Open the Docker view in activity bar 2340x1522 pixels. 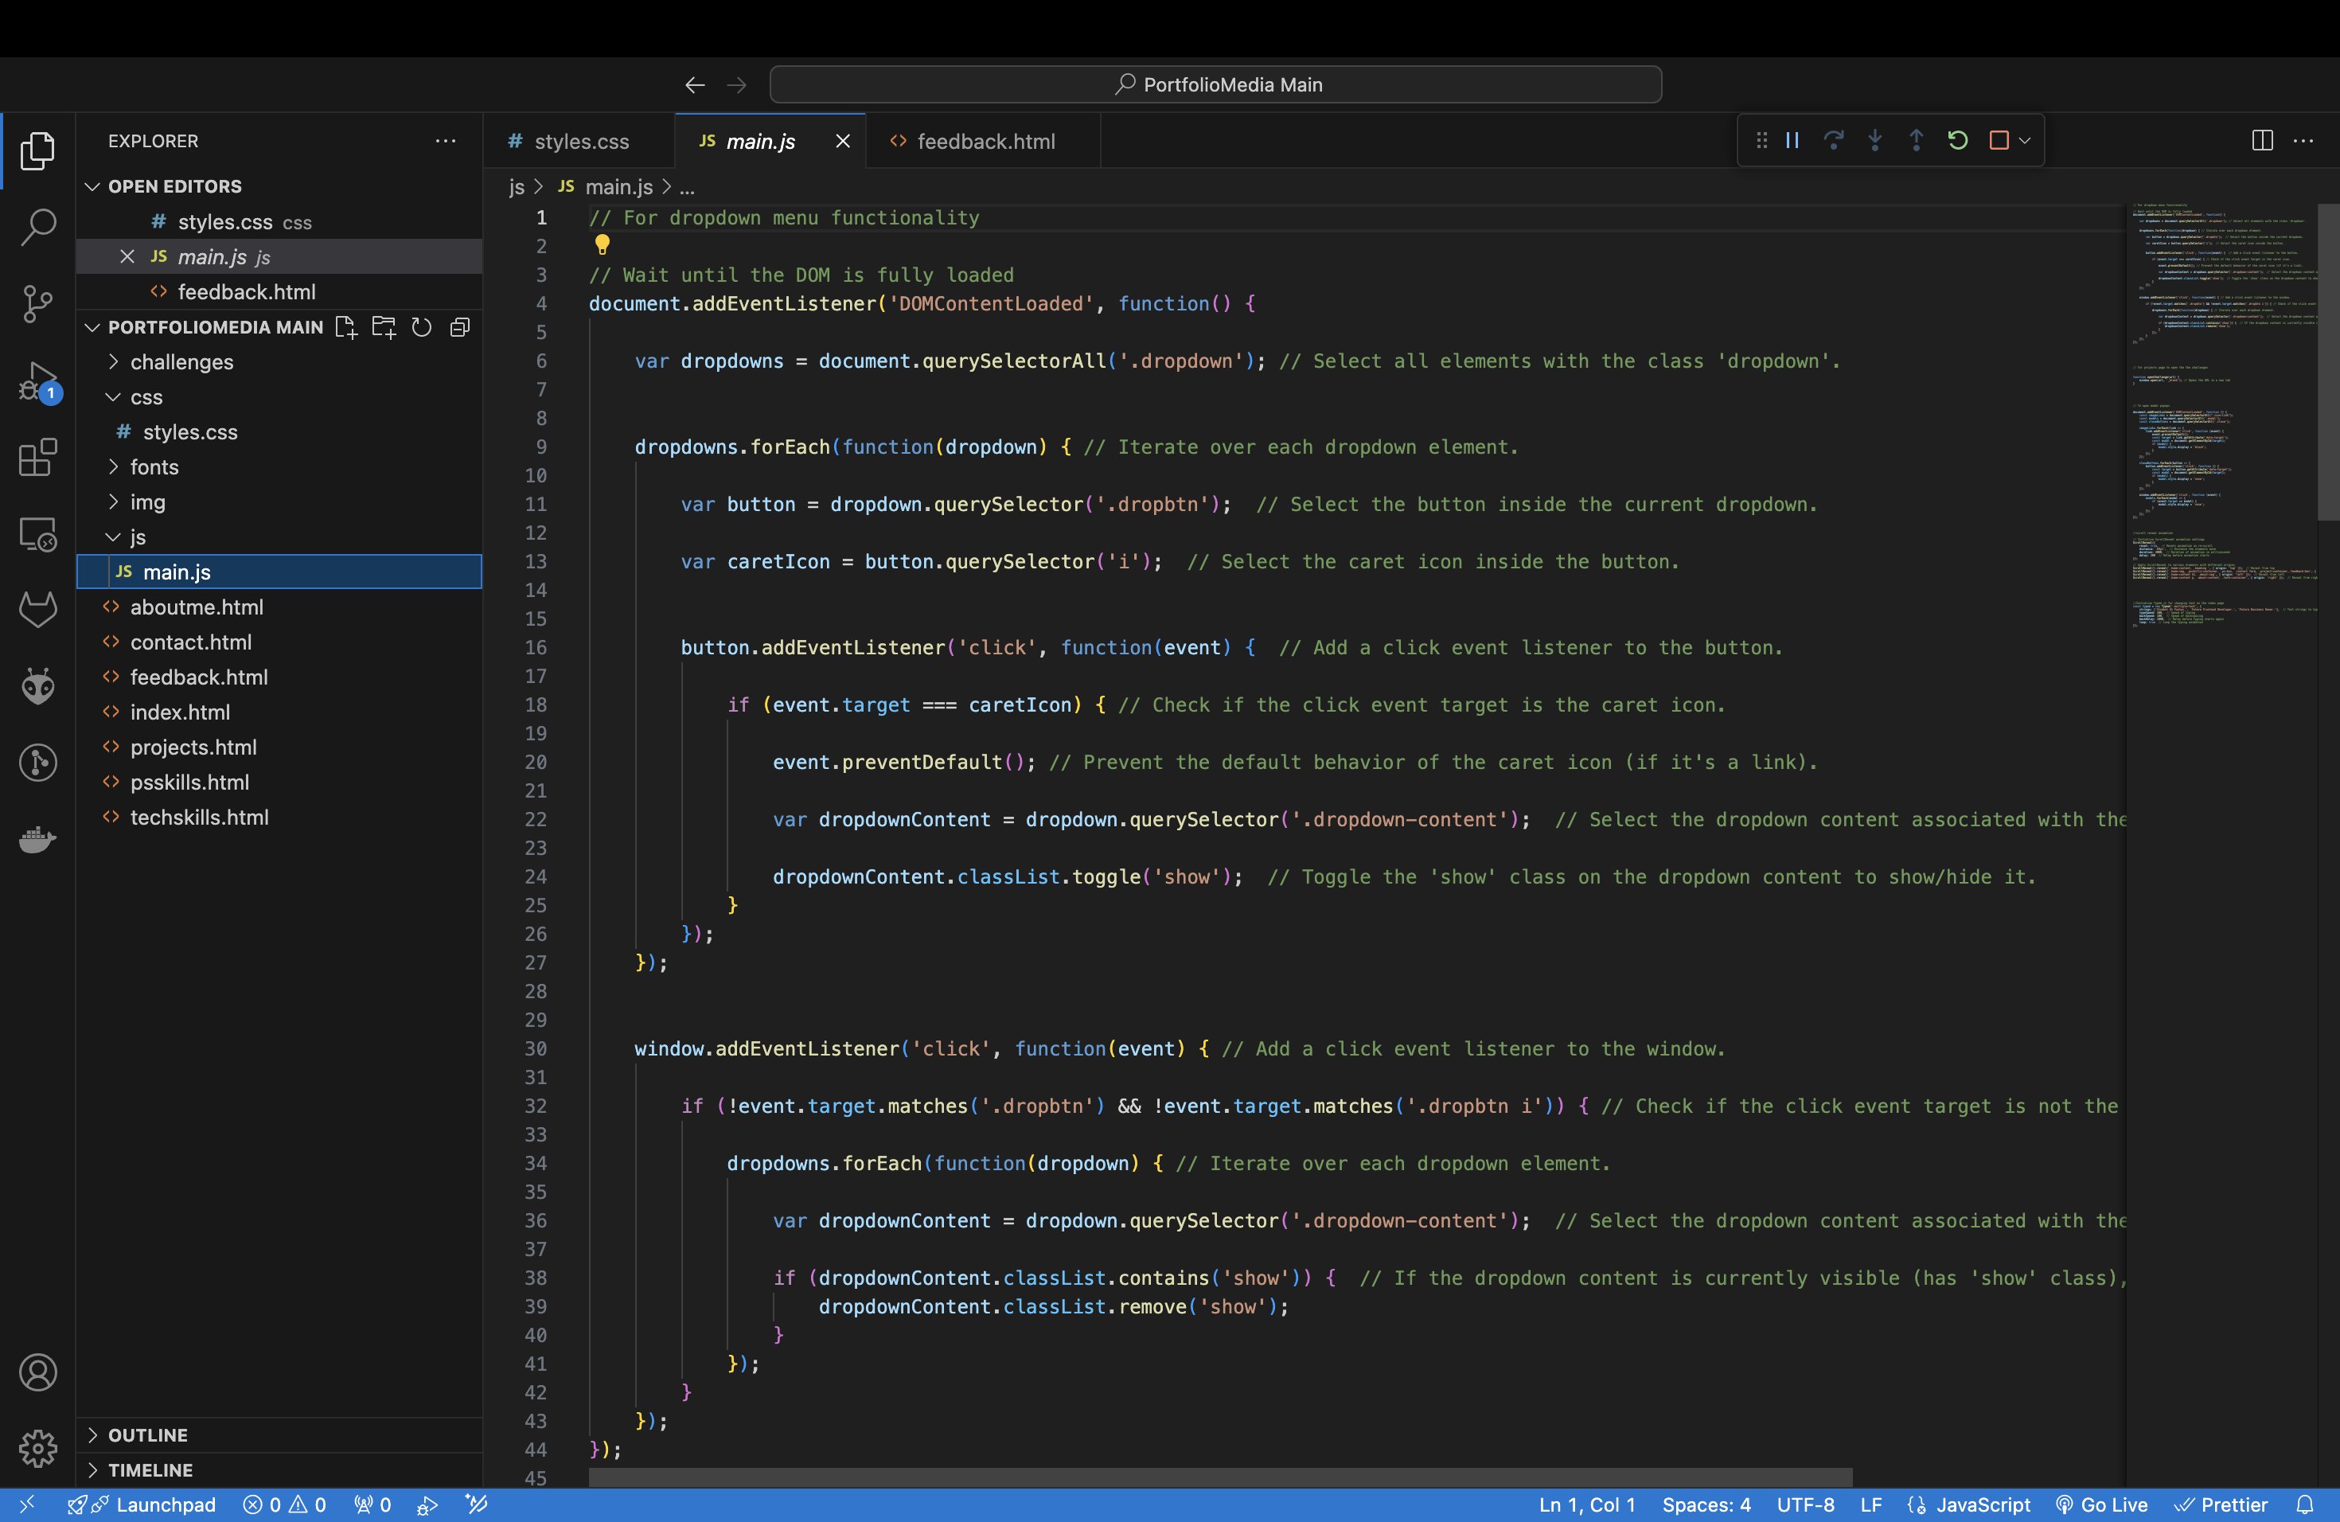[x=37, y=839]
